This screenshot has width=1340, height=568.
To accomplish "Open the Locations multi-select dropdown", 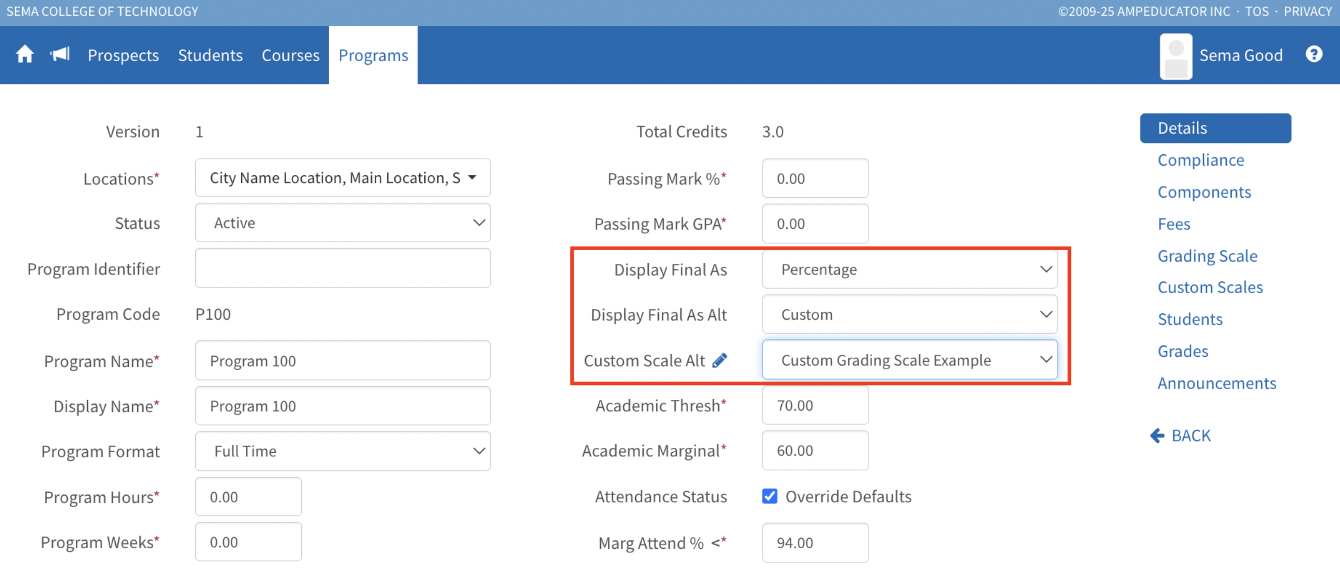I will coord(342,178).
